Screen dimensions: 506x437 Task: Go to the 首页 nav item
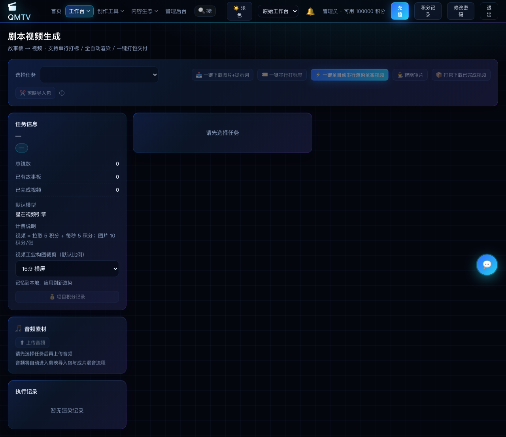[56, 11]
